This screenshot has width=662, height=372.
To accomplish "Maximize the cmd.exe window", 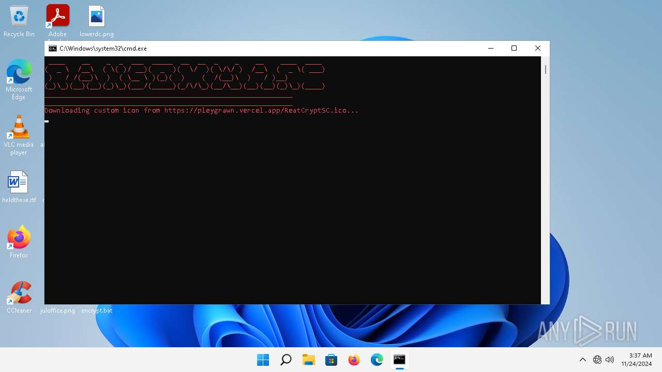I will (514, 48).
